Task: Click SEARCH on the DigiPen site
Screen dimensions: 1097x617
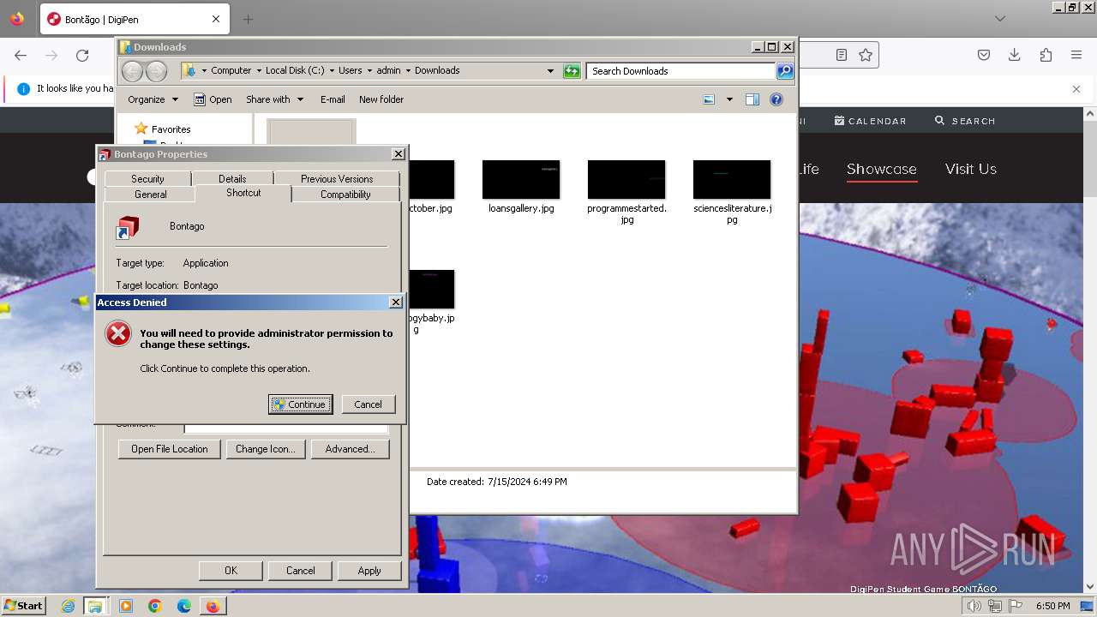Action: click(965, 121)
